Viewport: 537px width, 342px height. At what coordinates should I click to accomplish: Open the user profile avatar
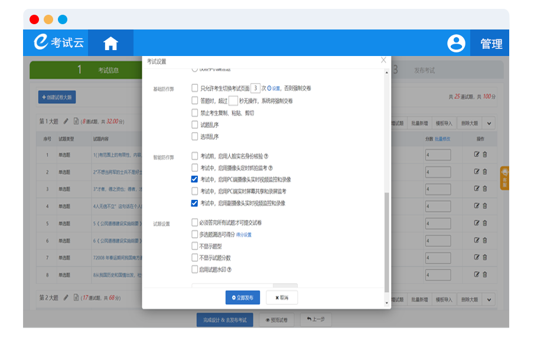coord(456,44)
